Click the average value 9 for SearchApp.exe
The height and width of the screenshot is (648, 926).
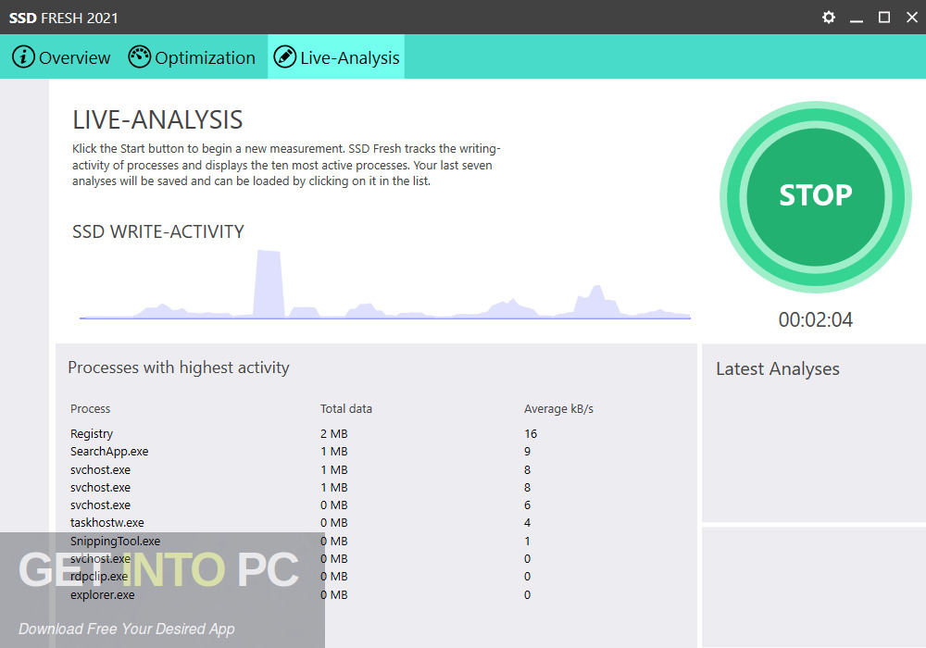point(528,452)
